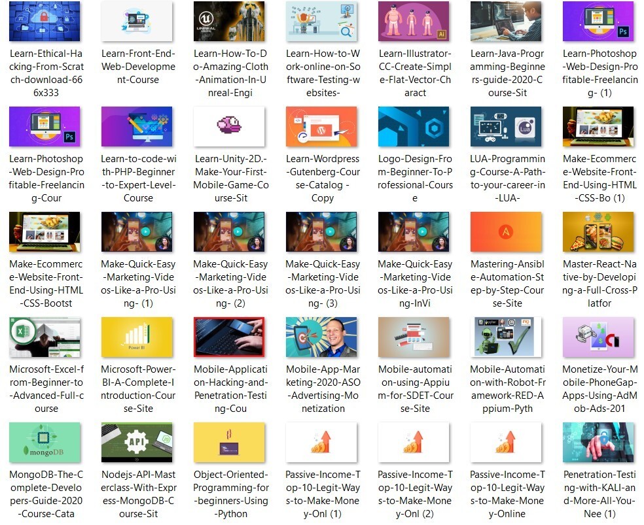
Task: Select Master-React-Native food app thumbnail
Action: (x=598, y=231)
